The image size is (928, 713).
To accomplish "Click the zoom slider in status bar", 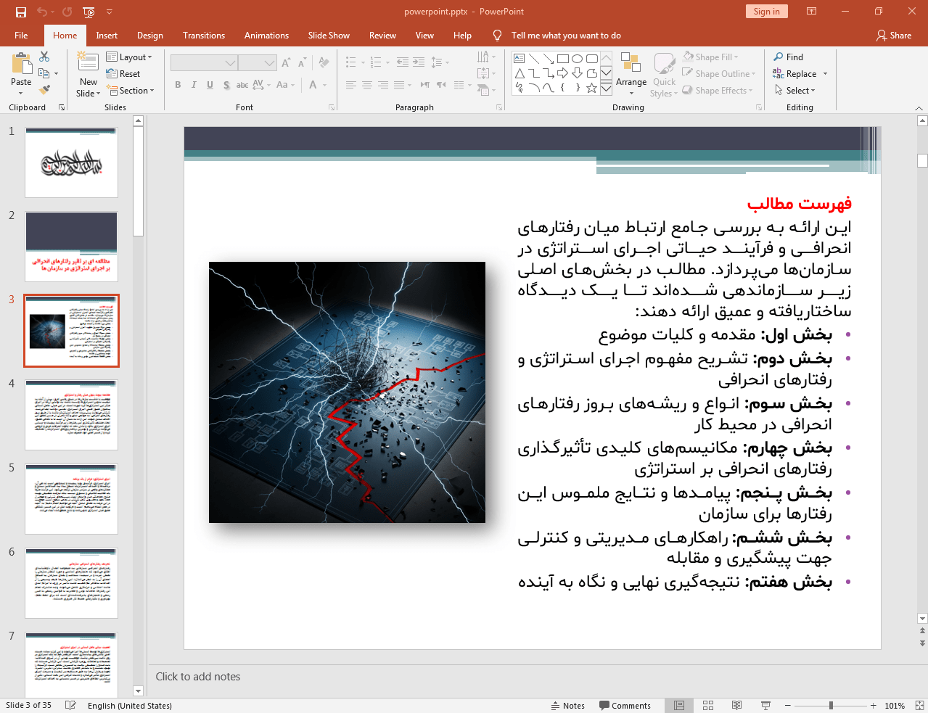I will coord(831,706).
